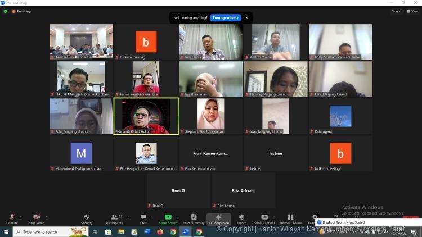The width and height of the screenshot is (422, 237).
Task: Expand the arrow next to Chat
Action: [152, 217]
